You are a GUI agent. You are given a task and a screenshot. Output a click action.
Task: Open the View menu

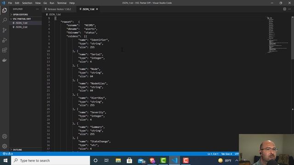pos(38,3)
